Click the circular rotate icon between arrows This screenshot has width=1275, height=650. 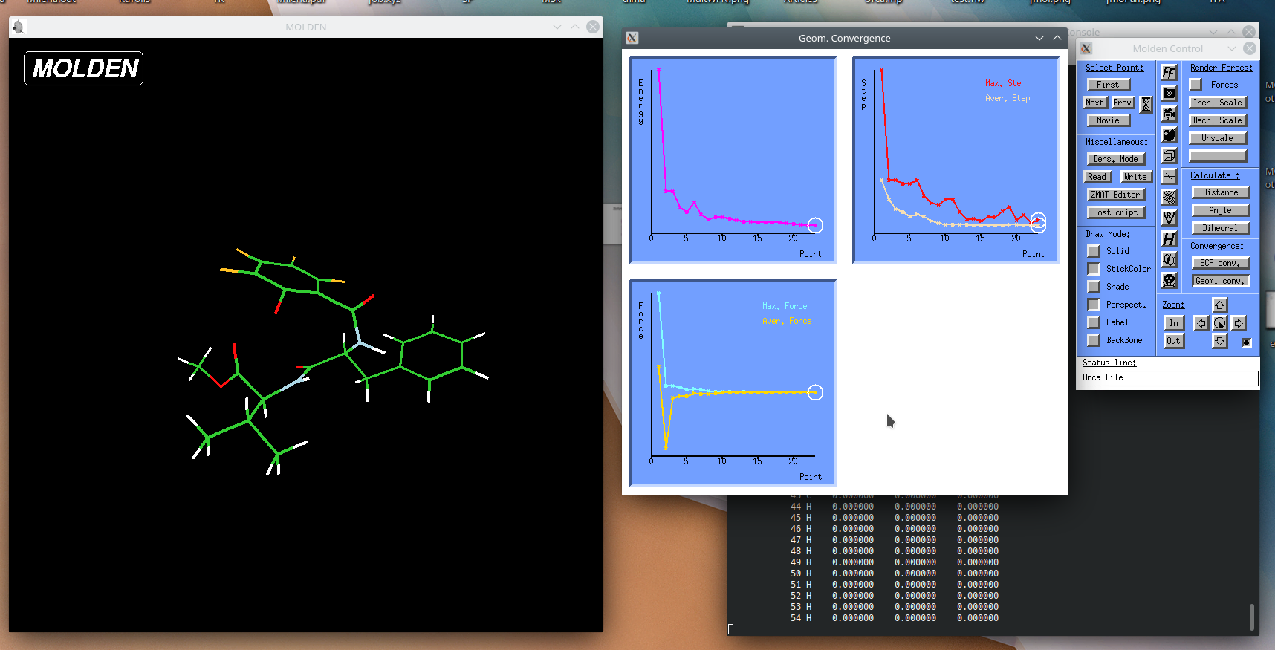click(1220, 323)
